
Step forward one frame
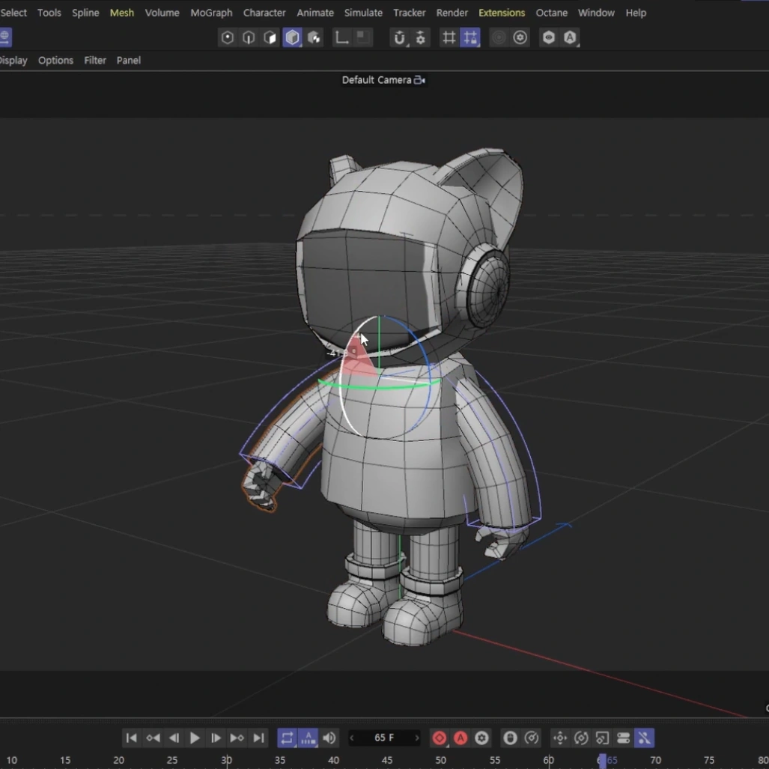point(216,738)
